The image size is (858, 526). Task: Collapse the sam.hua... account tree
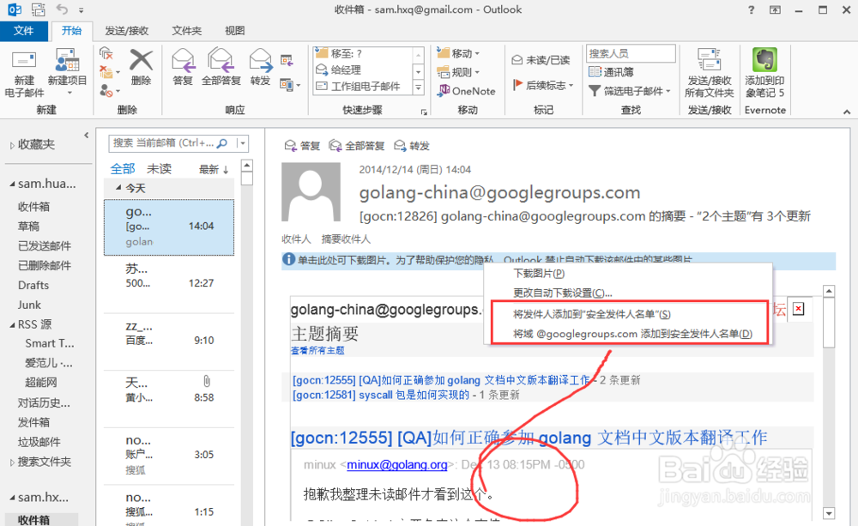click(x=12, y=184)
